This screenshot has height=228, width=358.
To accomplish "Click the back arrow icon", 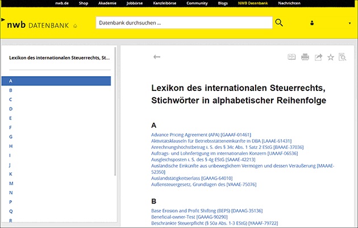I will pyautogui.click(x=157, y=57).
